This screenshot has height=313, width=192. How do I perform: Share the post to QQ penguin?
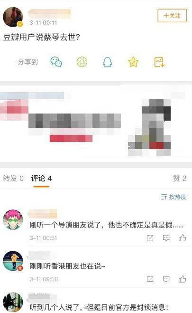107,62
